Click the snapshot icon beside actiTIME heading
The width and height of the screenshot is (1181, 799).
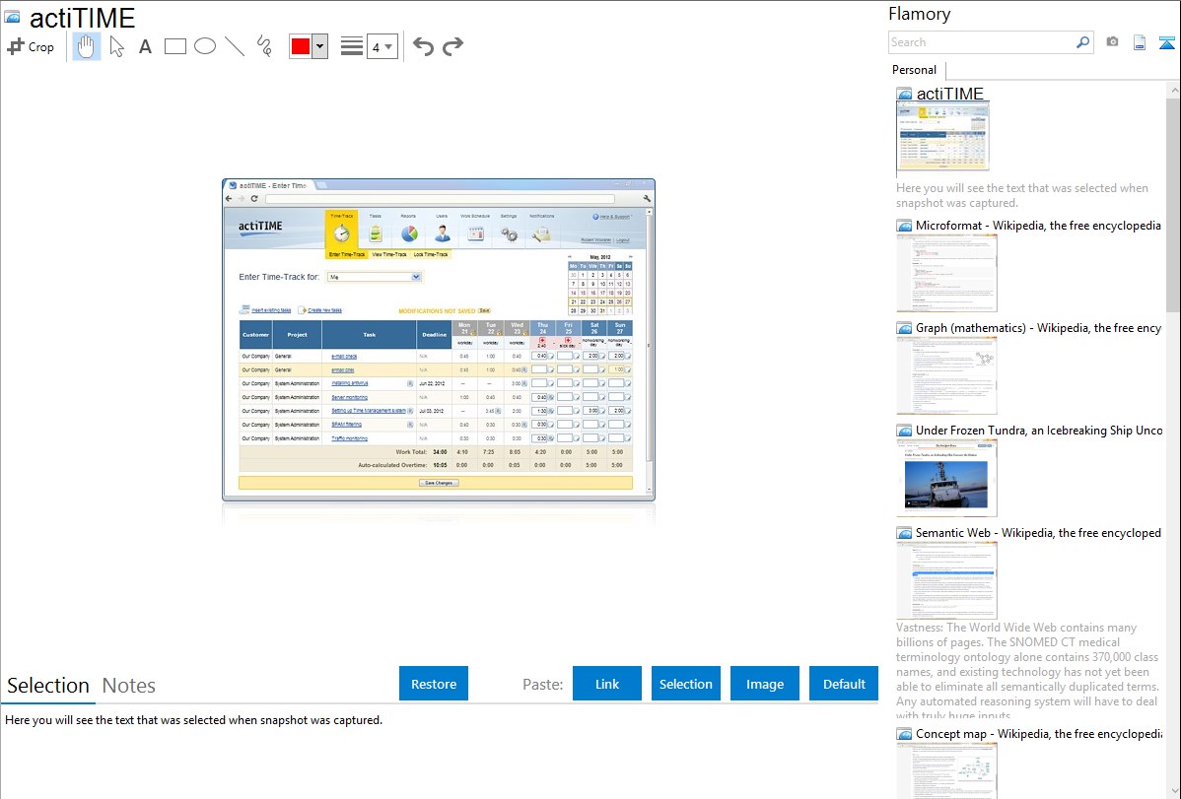(x=13, y=17)
